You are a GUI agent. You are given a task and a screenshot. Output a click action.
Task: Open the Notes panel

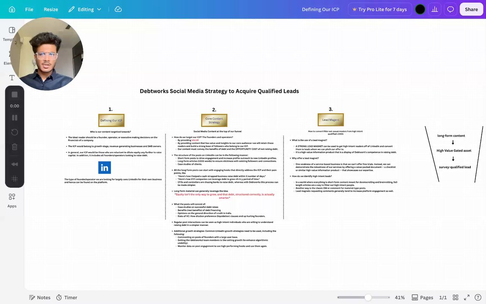coord(40,298)
